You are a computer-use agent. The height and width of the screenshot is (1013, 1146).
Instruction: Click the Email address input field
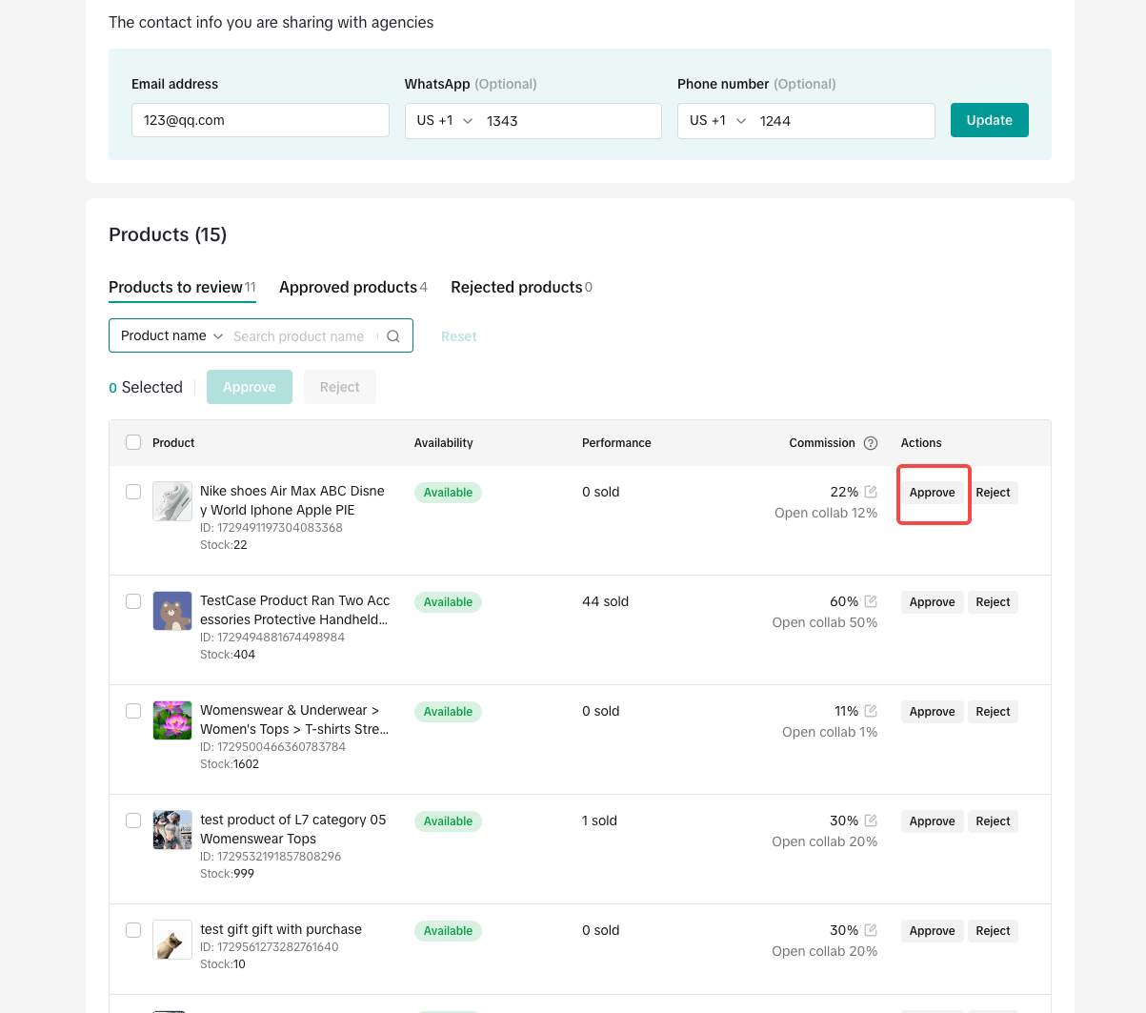[x=260, y=121]
